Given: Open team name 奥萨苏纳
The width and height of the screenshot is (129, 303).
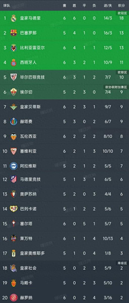Looking at the screenshot, I should 28,194.
